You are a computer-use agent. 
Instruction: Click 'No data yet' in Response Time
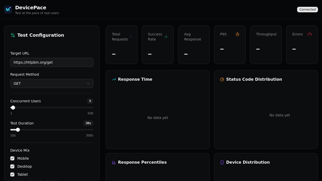158,118
